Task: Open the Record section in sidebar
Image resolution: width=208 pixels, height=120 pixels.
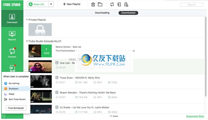Action: 12,36
